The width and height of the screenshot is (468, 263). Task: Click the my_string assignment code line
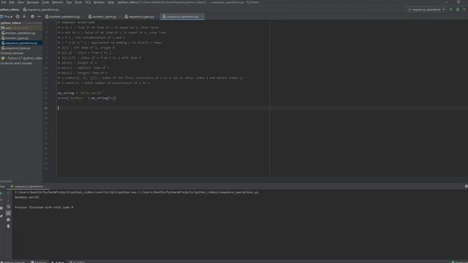tap(81, 93)
